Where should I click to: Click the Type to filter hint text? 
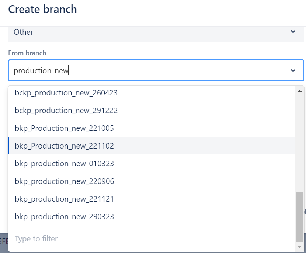point(39,239)
